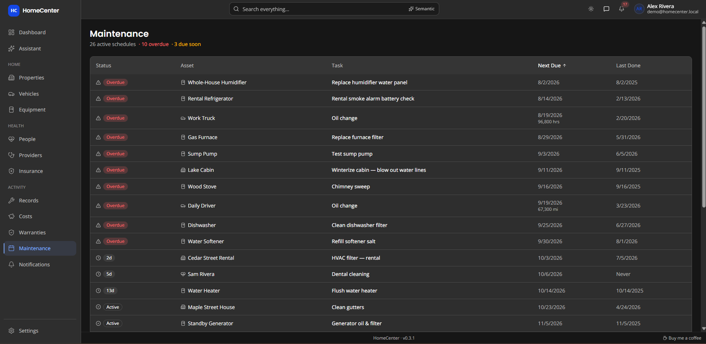
Task: Click the HomeCenter HC logo icon
Action: point(14,11)
